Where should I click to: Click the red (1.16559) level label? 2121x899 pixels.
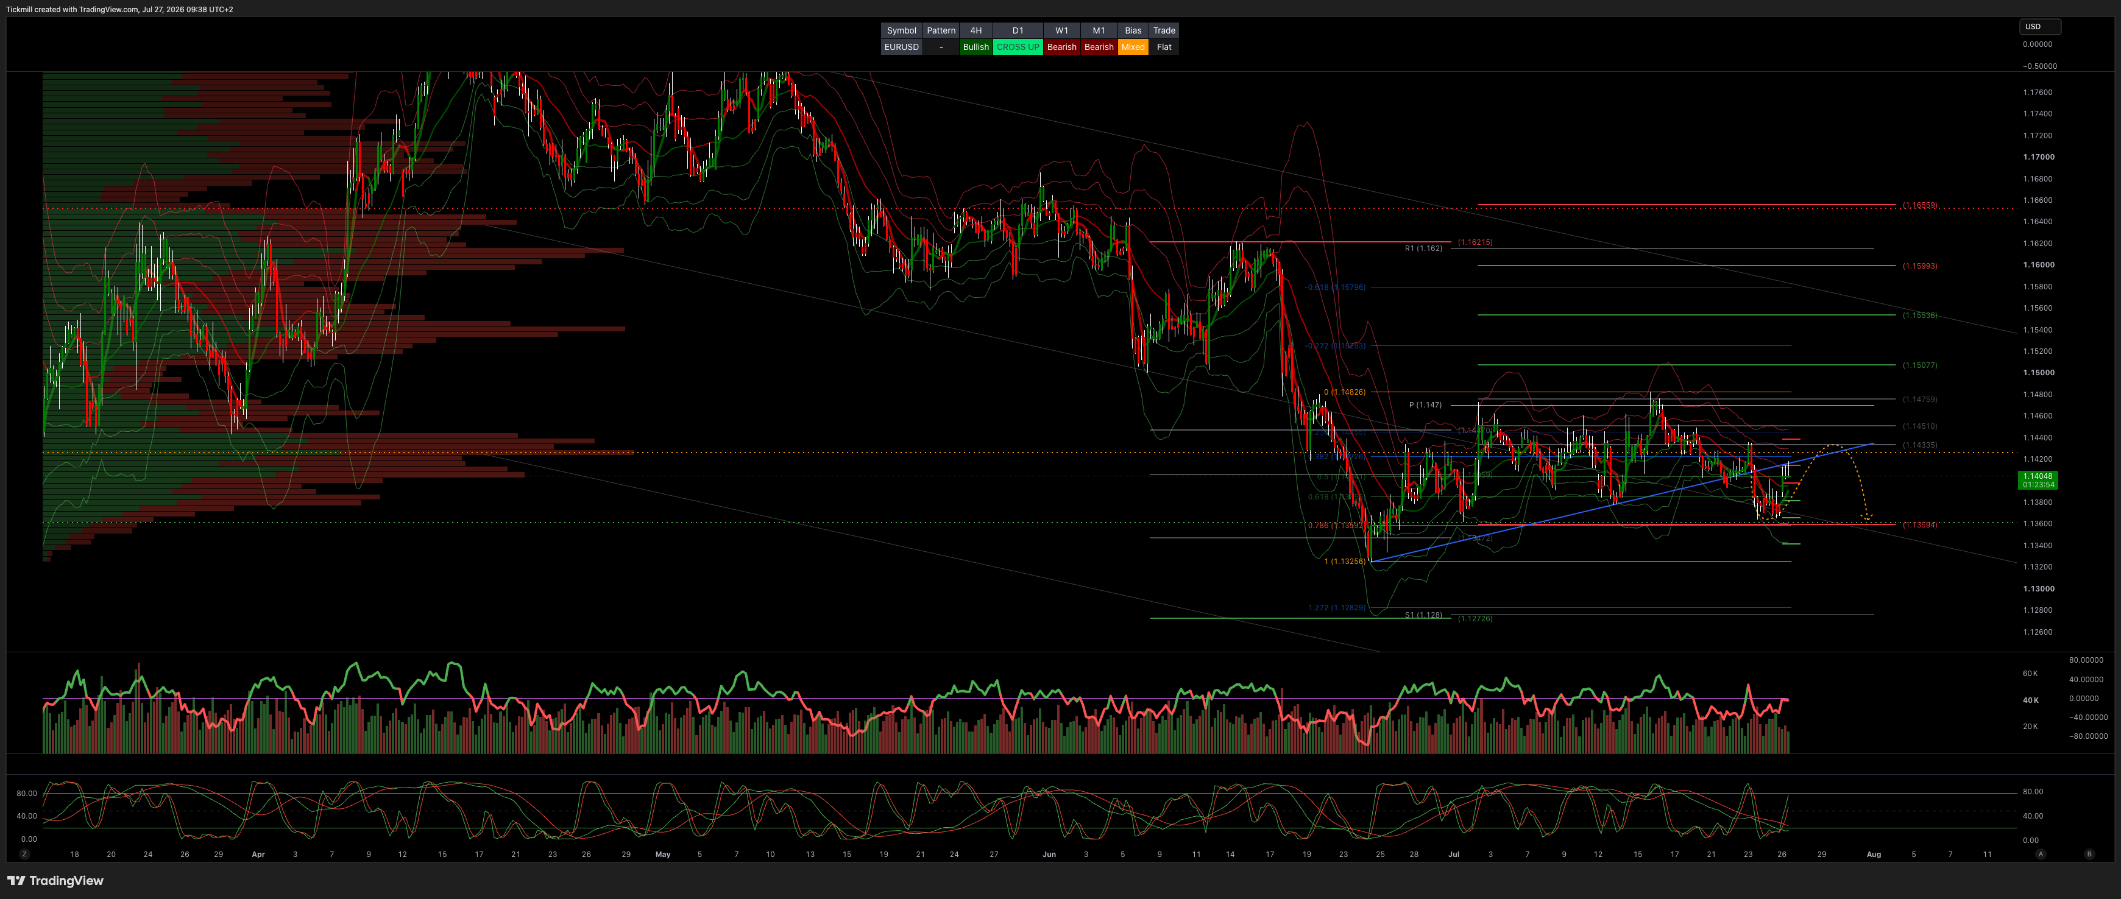pos(1919,205)
